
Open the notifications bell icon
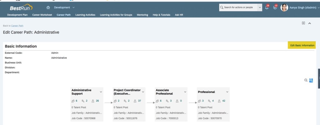coord(267,7)
